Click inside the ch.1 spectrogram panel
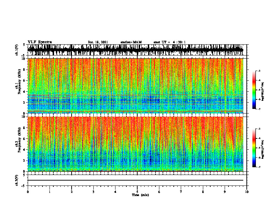Viewport: 278px width, 215px height. tap(135, 86)
